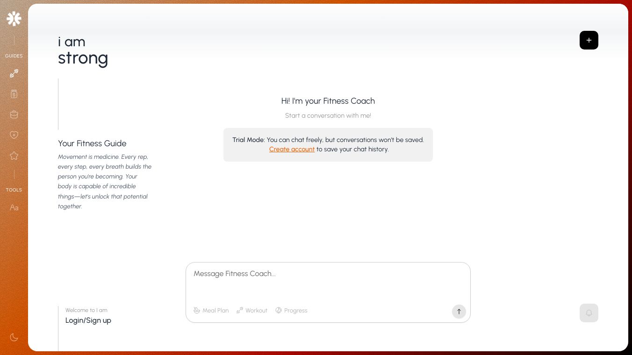Open the dumbbell Fitness guide

tap(14, 73)
